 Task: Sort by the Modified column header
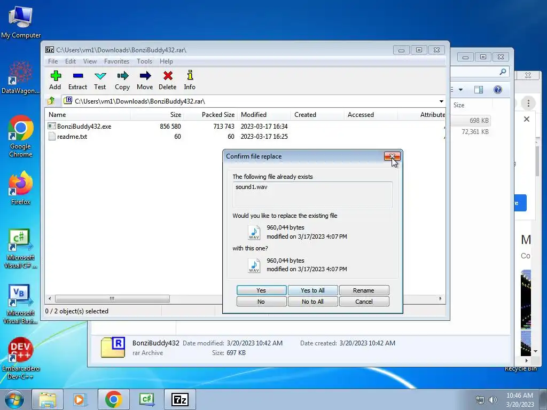[264, 115]
